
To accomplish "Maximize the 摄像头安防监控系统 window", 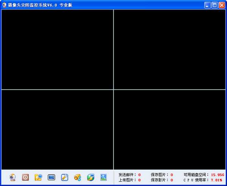I will point(215,5).
